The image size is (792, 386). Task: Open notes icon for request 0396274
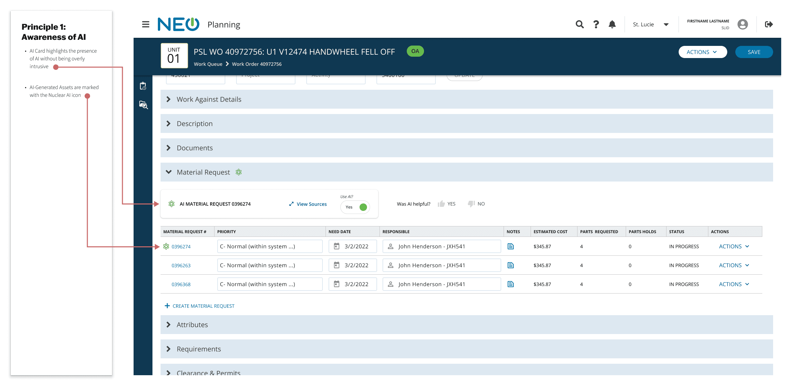point(510,246)
